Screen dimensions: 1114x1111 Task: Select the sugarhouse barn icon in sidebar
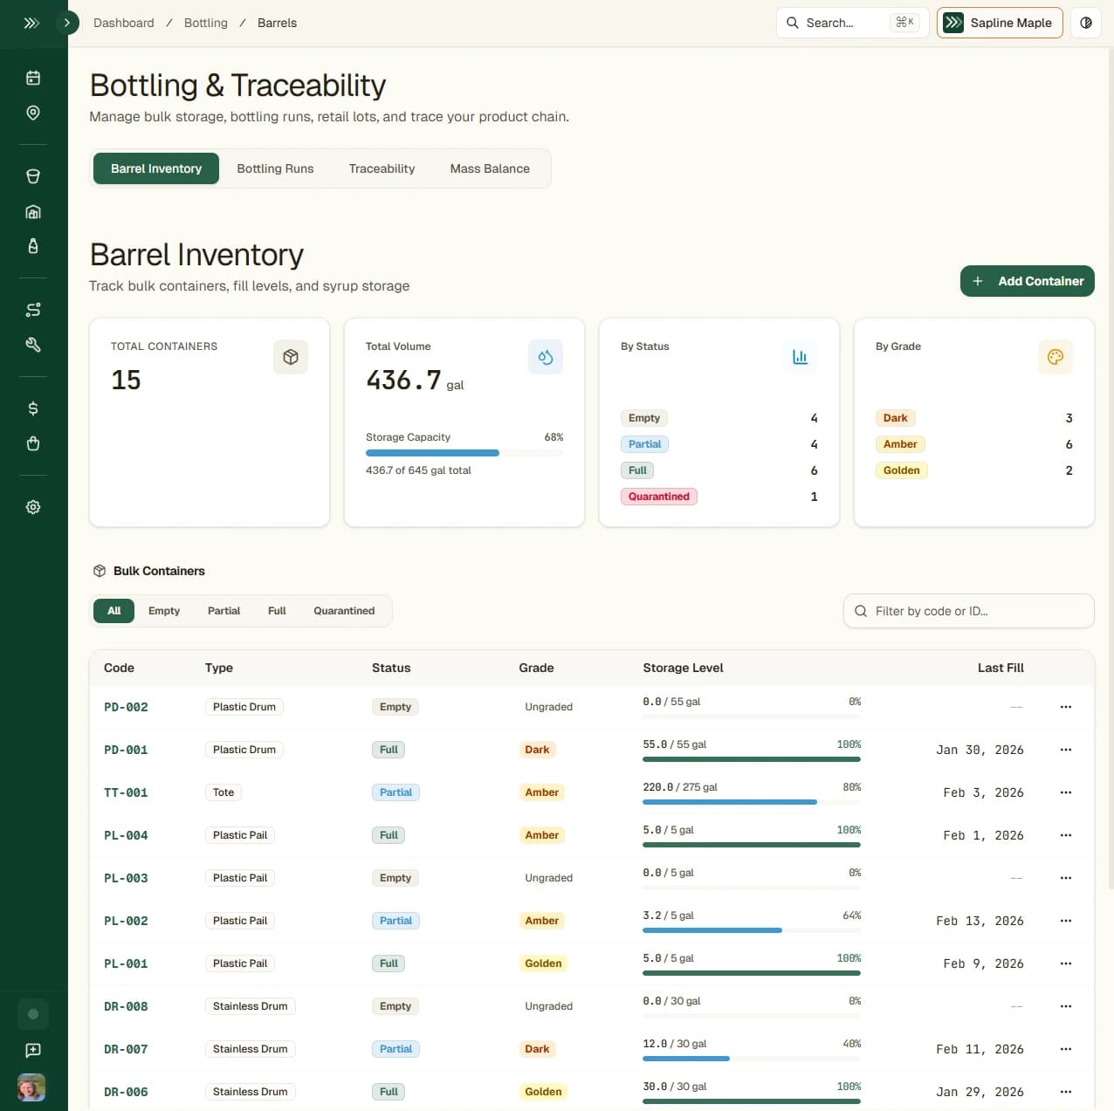point(32,211)
